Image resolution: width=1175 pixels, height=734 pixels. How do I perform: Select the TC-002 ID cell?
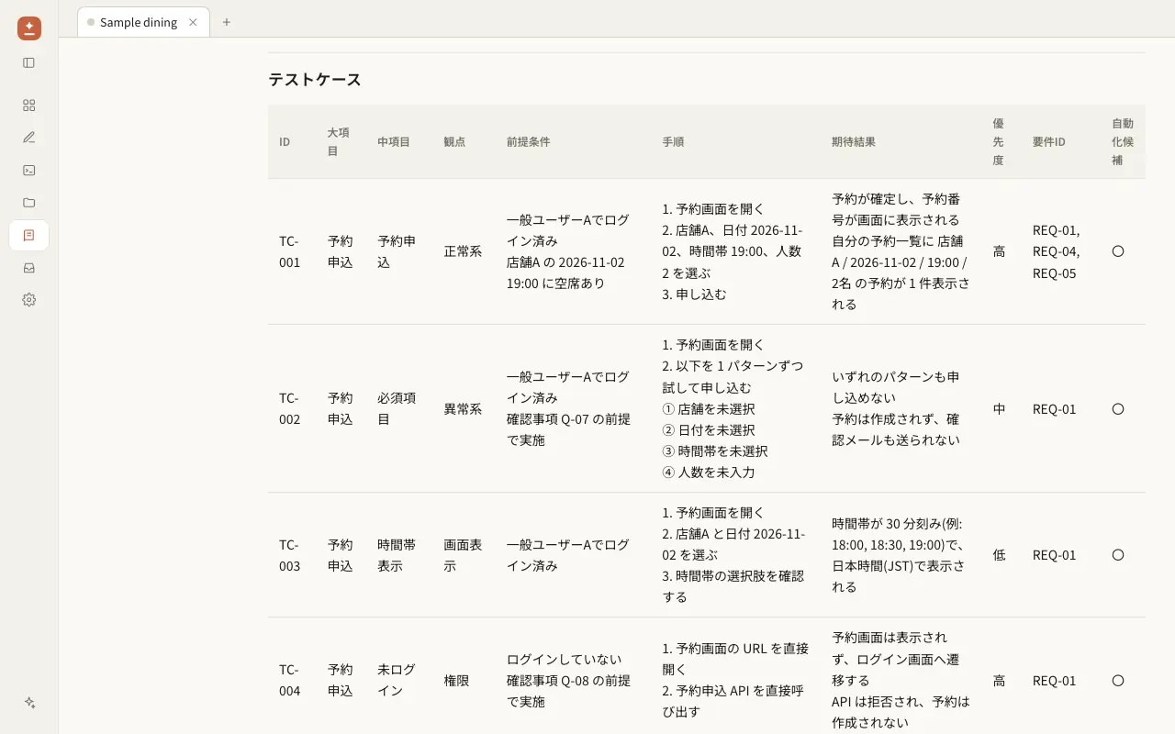pyautogui.click(x=290, y=408)
